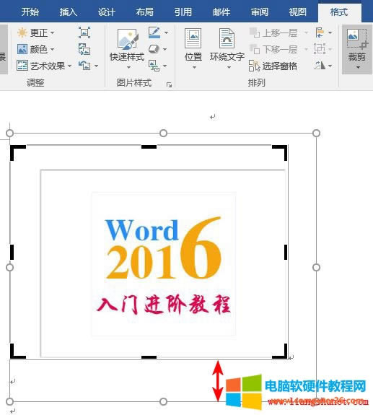Viewport: 373px width, 415px height.
Task: Click the compress pictures icon
Action: (x=84, y=32)
